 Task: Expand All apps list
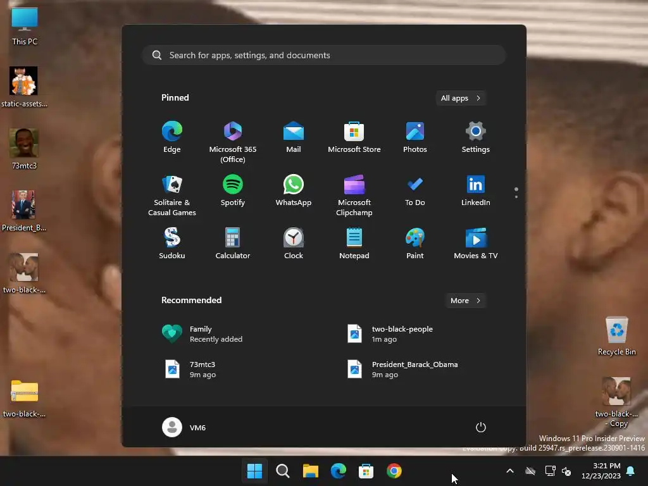click(461, 98)
